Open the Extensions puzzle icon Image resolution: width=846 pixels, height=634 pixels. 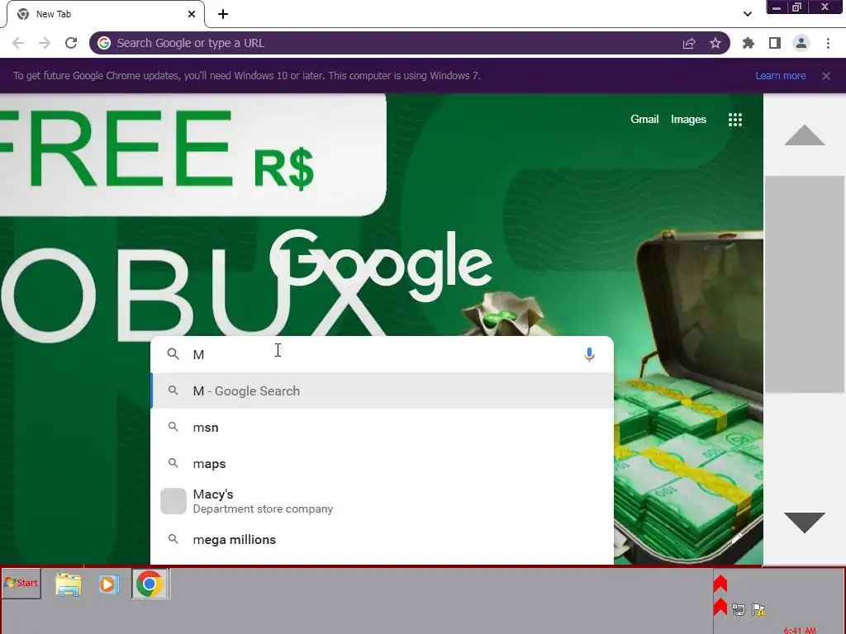coord(748,43)
